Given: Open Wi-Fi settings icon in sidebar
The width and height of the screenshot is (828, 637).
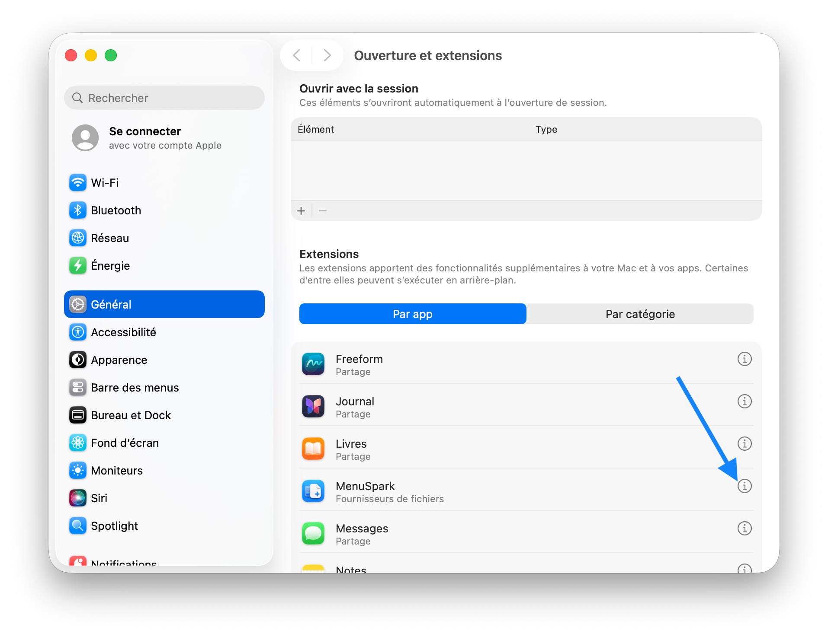Looking at the screenshot, I should pos(78,183).
